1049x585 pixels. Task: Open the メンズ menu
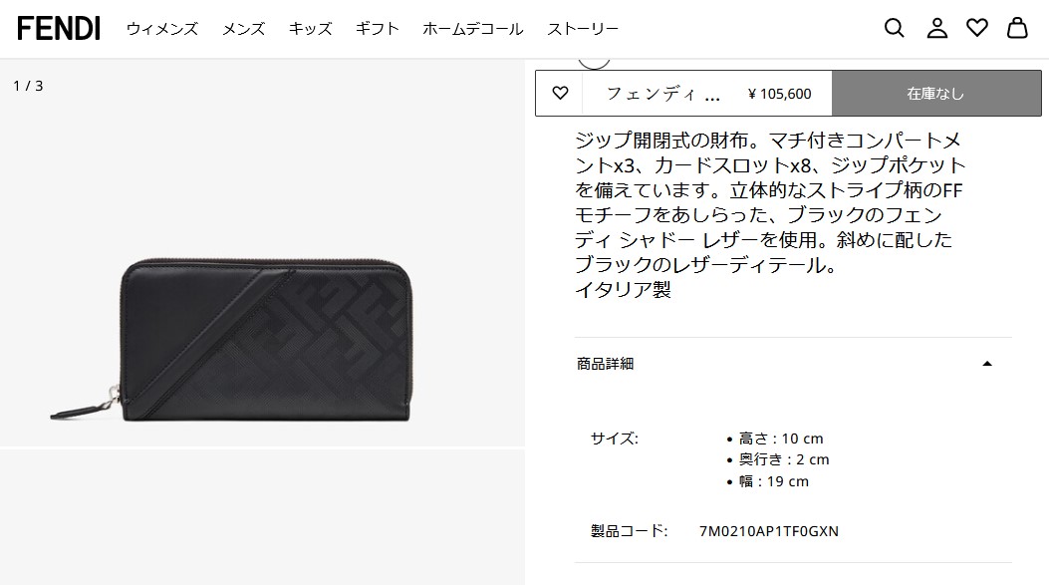click(243, 29)
